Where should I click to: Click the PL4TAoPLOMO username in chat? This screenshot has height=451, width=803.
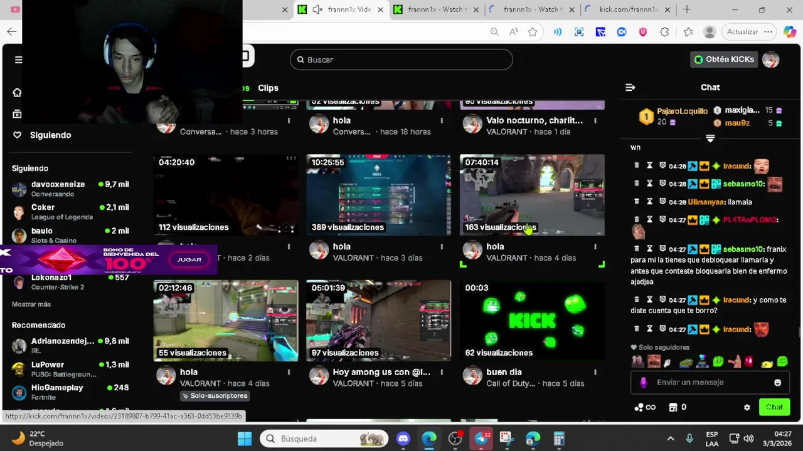tap(749, 220)
